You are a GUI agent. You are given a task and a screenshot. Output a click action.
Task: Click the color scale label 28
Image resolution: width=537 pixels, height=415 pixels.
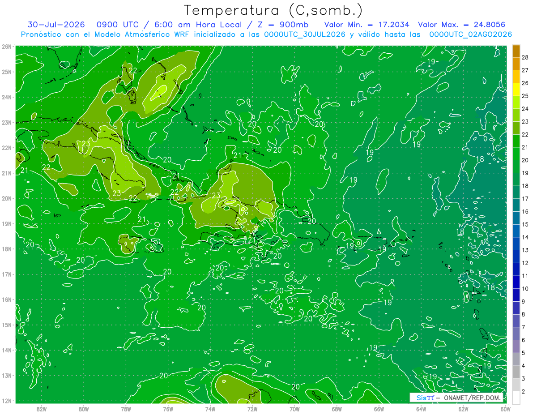click(x=525, y=57)
